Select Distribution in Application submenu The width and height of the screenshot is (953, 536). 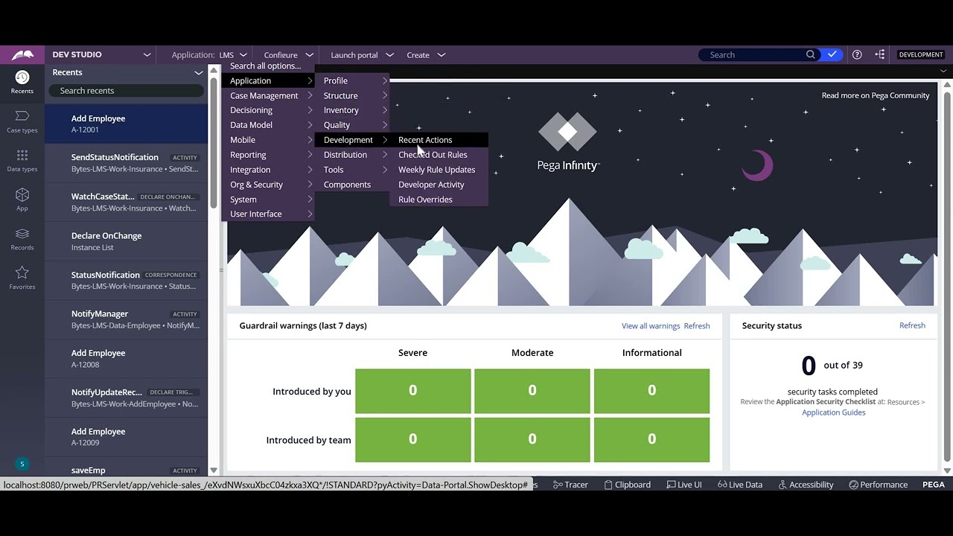click(354, 155)
